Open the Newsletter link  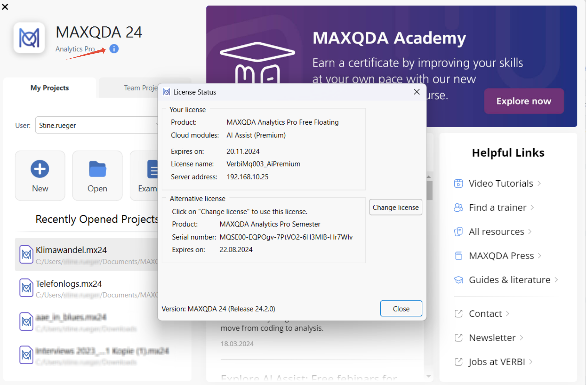[x=492, y=338]
